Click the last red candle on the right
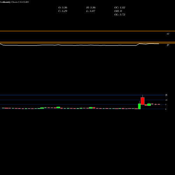175x175 pixels. point(159,104)
